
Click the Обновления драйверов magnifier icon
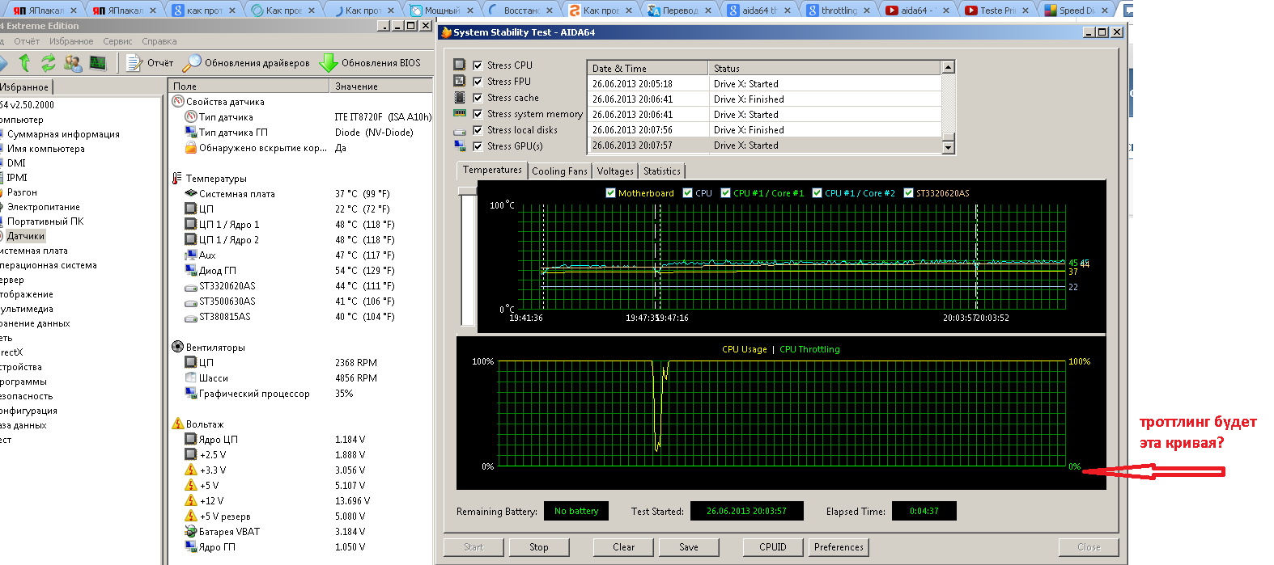[193, 63]
